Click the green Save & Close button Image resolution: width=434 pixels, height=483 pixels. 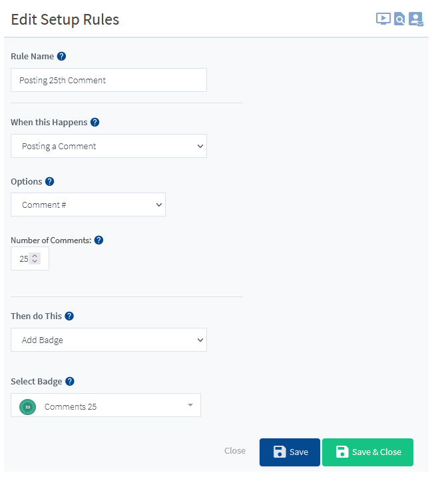click(x=367, y=452)
